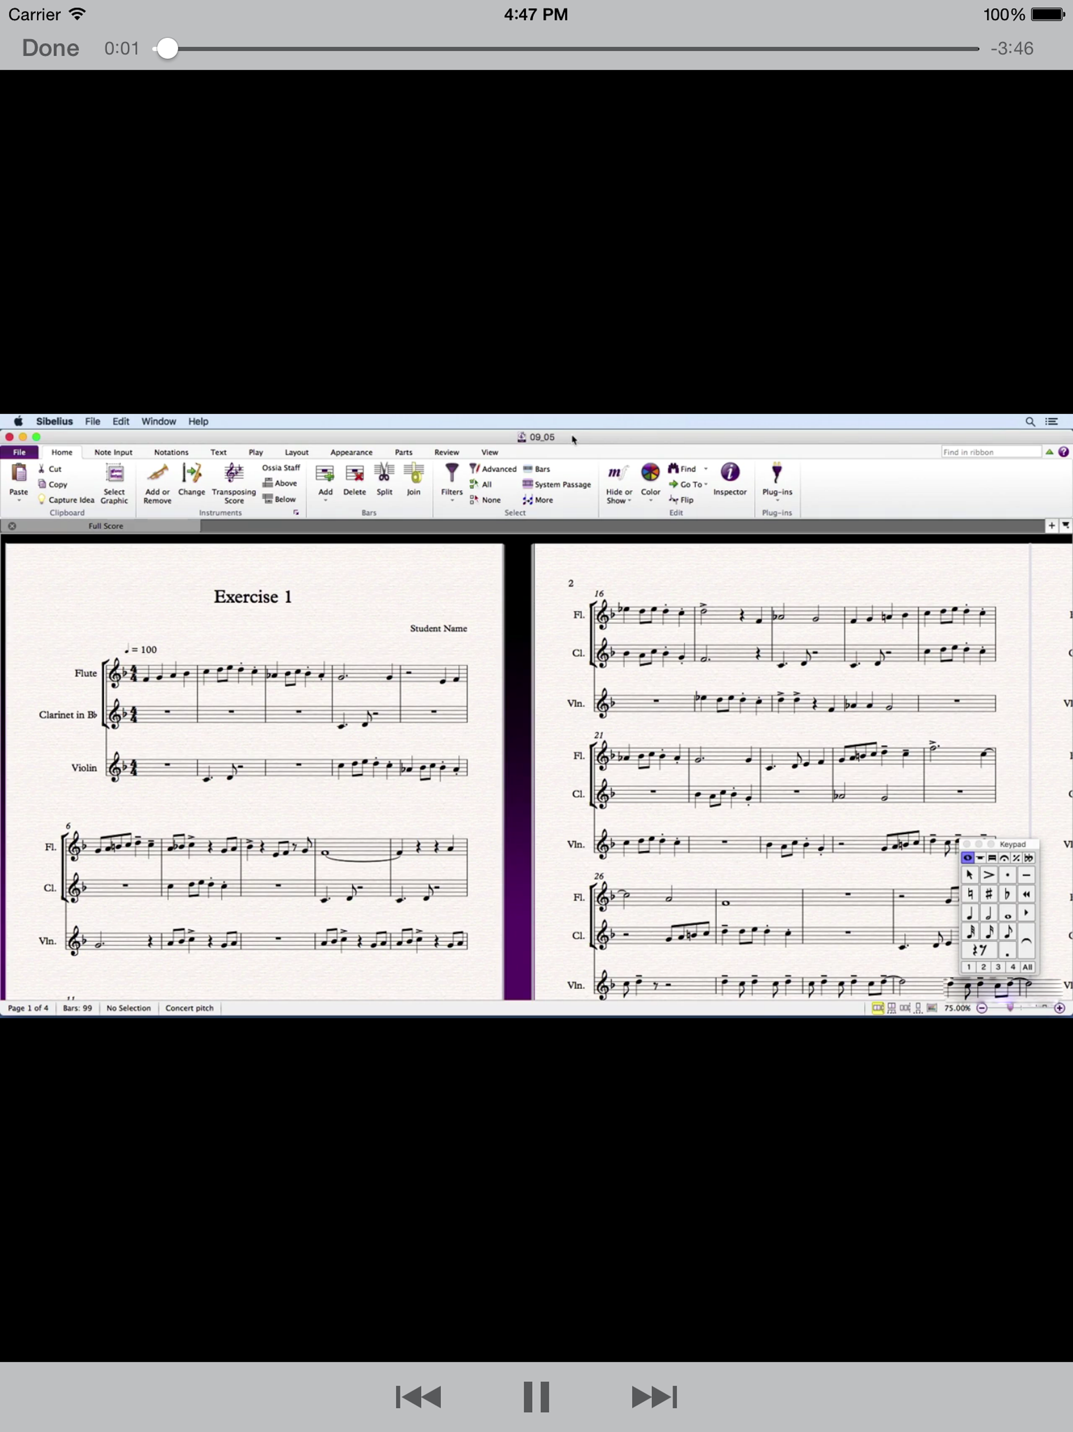
Task: Toggle voice 2 button on Keypad
Action: coord(983,967)
